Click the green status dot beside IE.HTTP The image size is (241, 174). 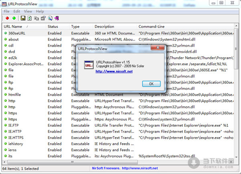click(6, 131)
